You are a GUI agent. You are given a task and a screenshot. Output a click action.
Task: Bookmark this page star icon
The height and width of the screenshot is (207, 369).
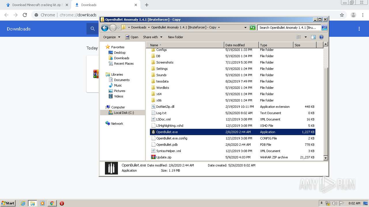(x=342, y=15)
